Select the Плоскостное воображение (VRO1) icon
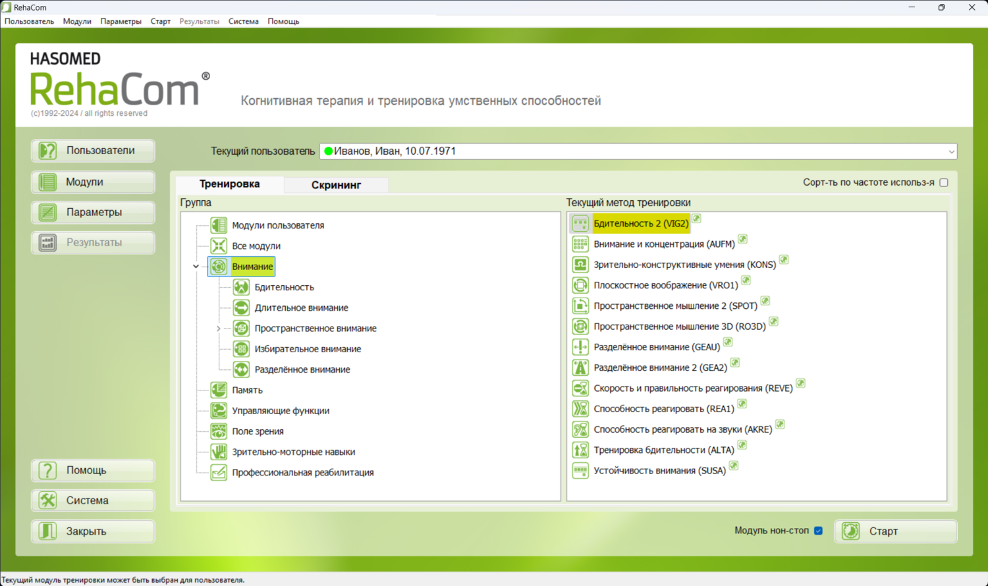988x586 pixels. click(580, 285)
